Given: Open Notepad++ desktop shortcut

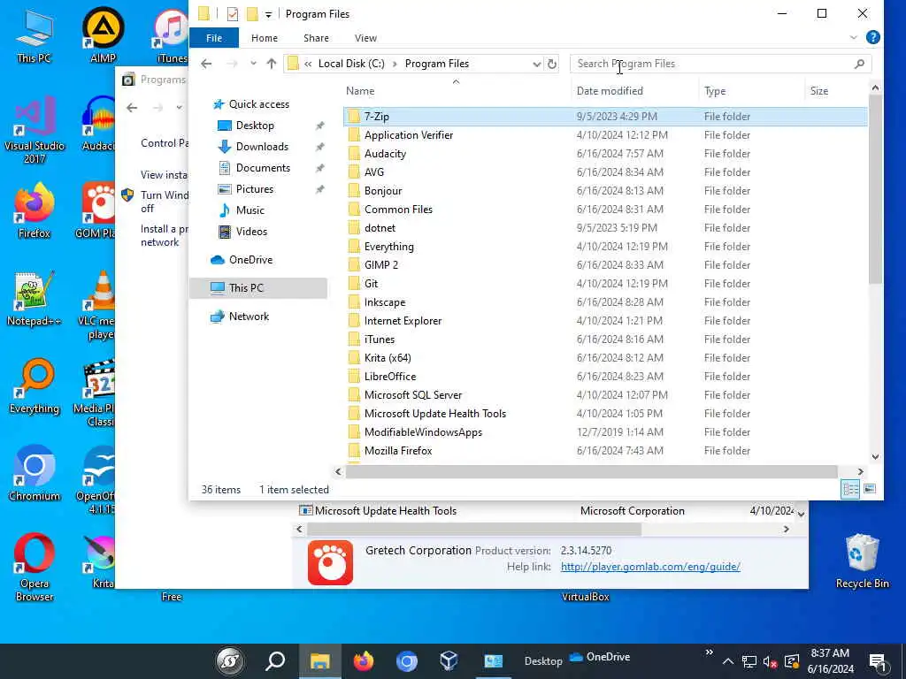Looking at the screenshot, I should (35, 299).
